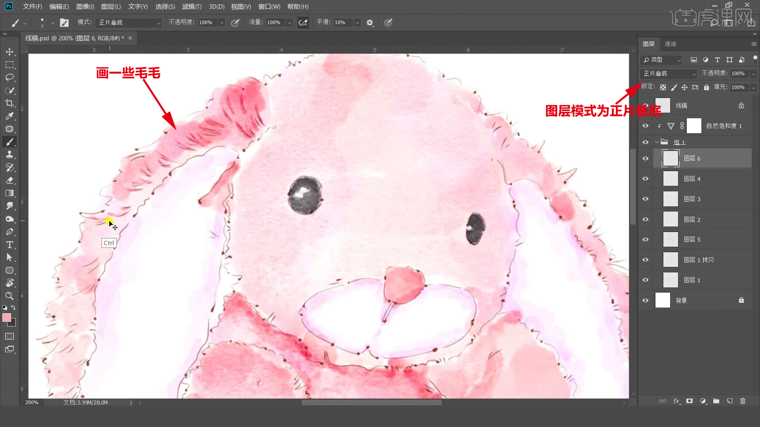Create new group folder icon
This screenshot has width=760, height=427.
click(x=716, y=401)
